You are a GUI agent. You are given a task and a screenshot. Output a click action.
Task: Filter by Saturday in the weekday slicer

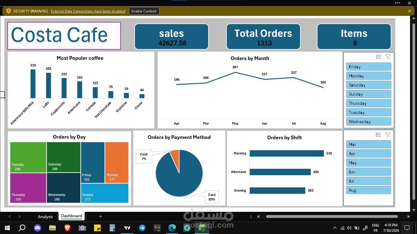coord(368,85)
